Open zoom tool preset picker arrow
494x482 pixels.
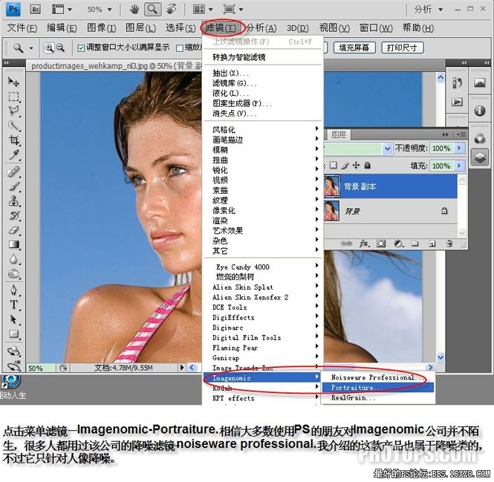pos(31,48)
